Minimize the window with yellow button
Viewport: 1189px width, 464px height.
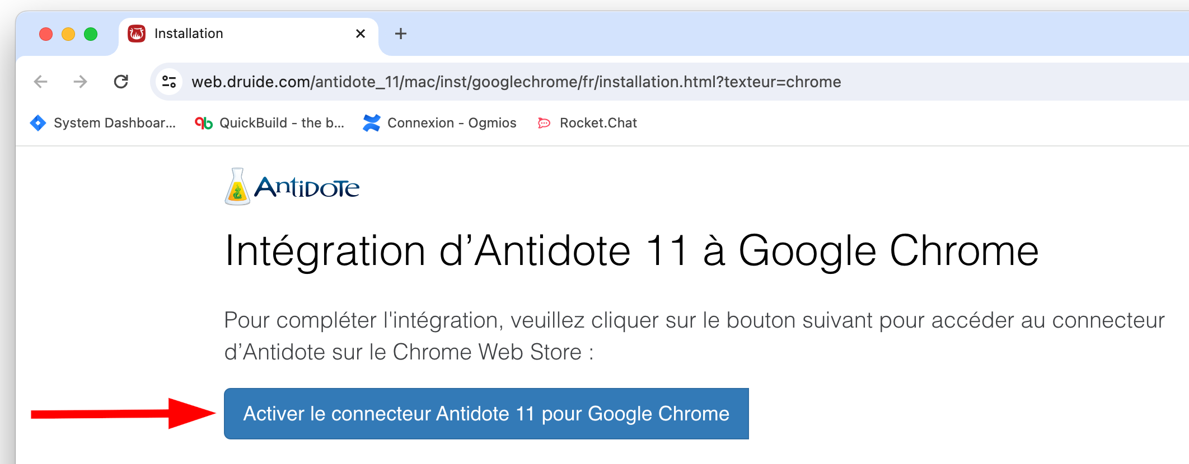point(68,34)
